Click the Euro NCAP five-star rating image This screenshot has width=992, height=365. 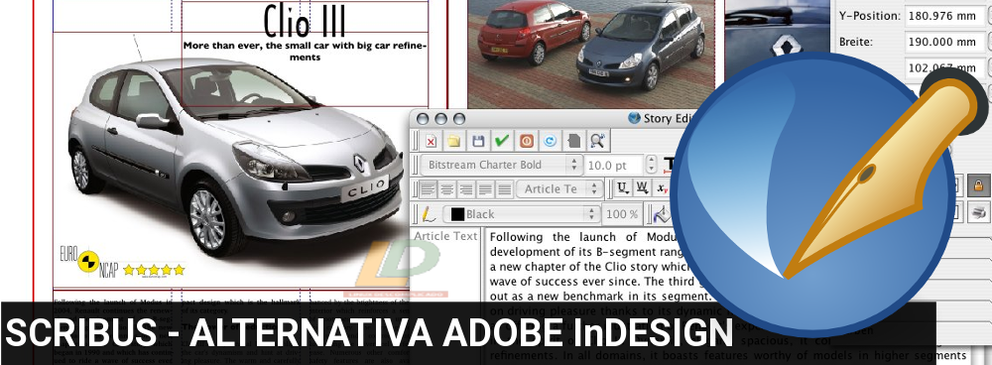pyautogui.click(x=122, y=261)
